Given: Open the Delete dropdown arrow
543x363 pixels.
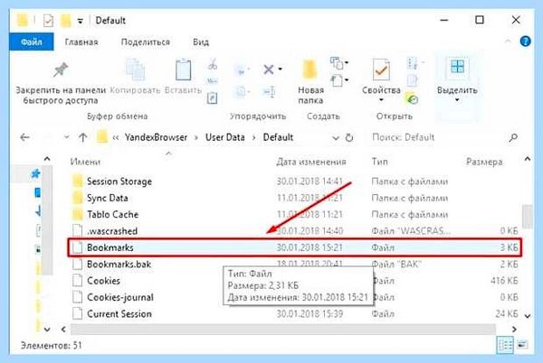Looking at the screenshot, I should [x=281, y=69].
